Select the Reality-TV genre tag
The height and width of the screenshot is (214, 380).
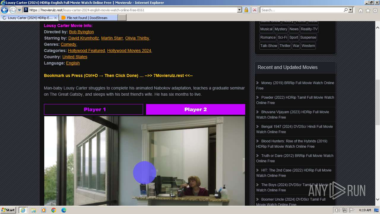click(309, 29)
